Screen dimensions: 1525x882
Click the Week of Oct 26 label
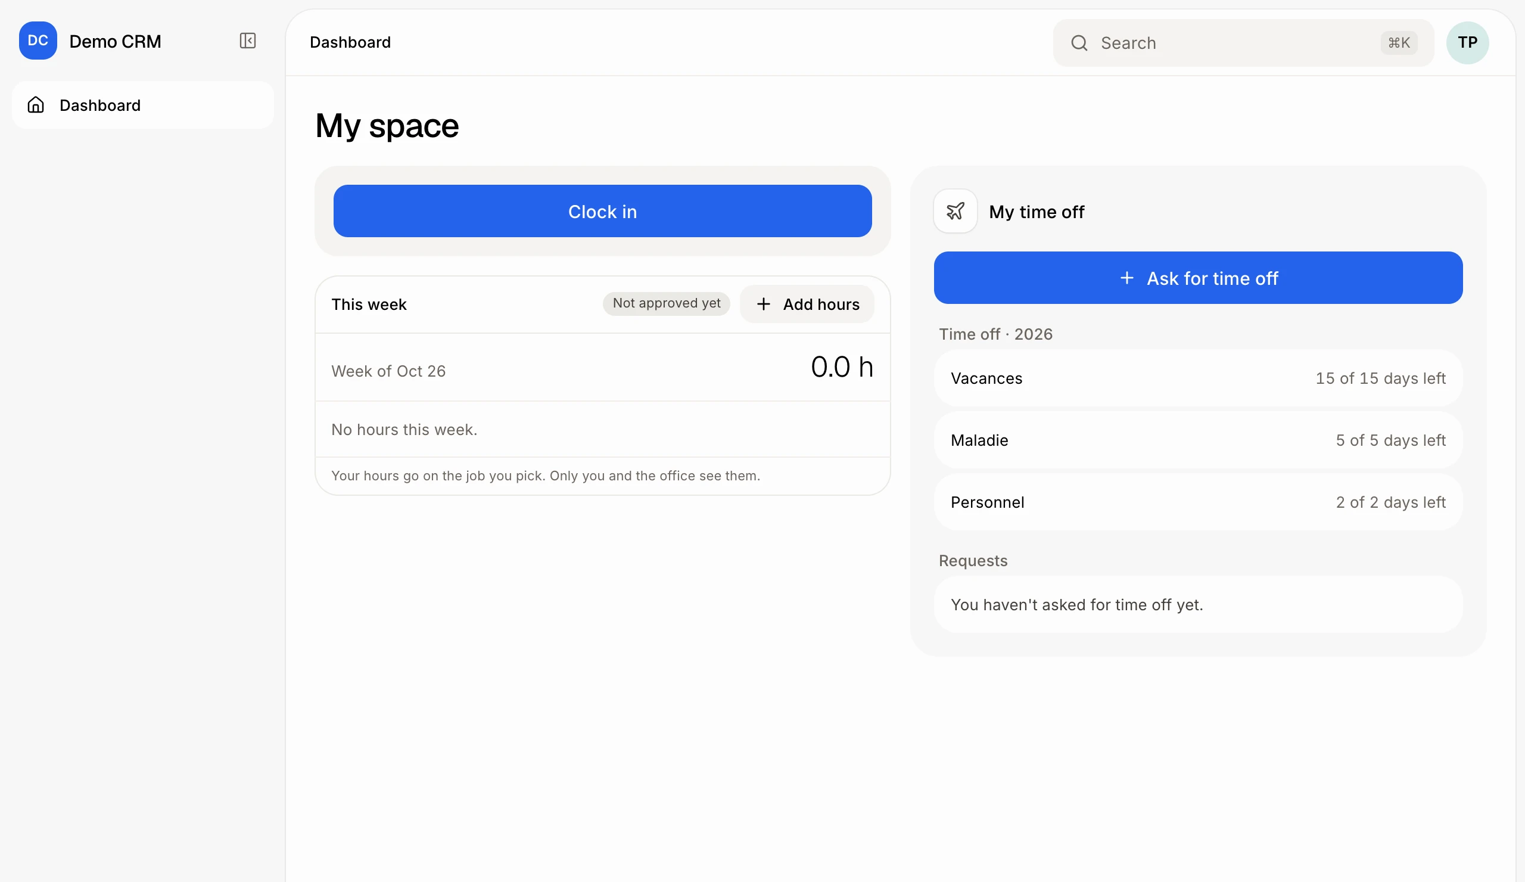[388, 371]
